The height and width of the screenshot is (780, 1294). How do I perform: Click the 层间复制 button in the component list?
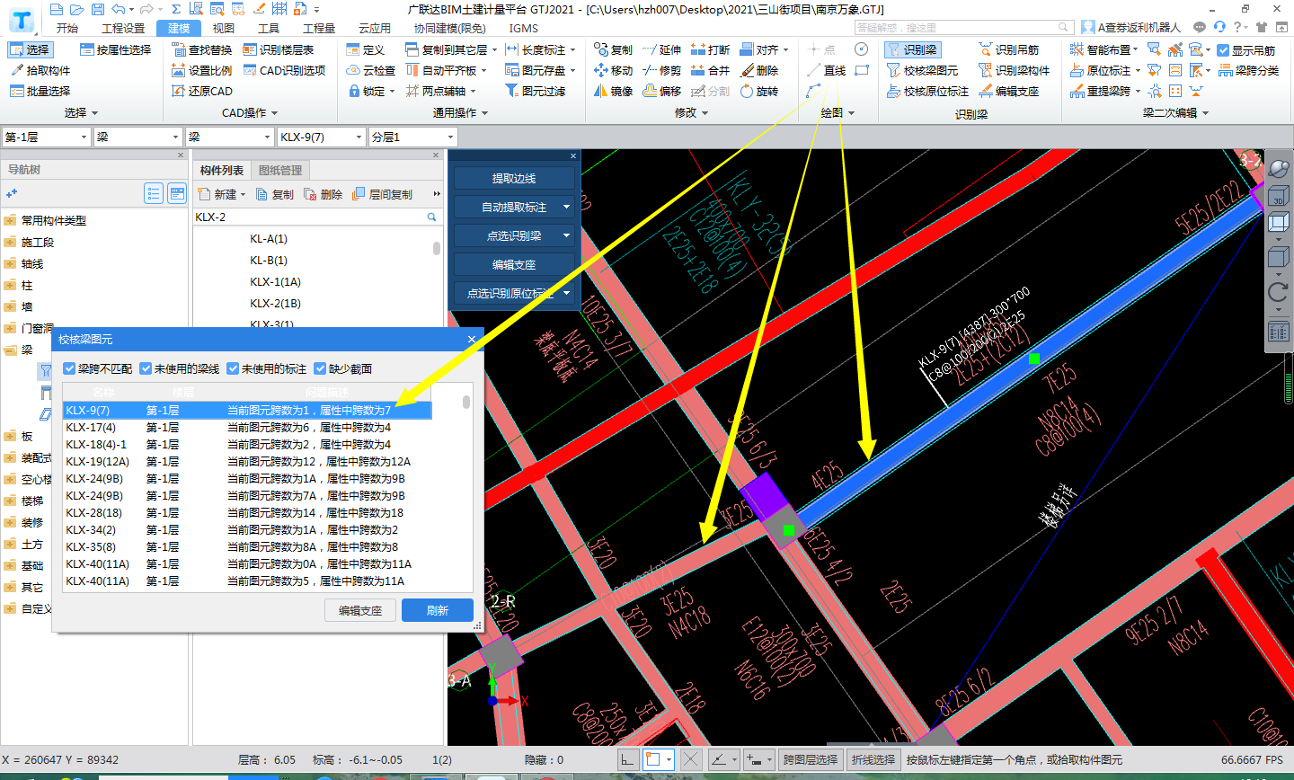click(x=384, y=194)
